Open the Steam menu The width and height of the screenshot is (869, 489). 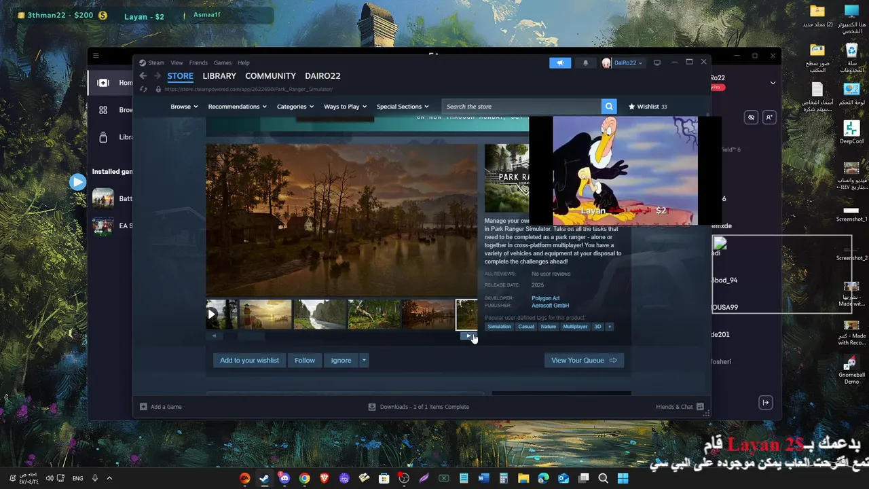click(x=156, y=62)
